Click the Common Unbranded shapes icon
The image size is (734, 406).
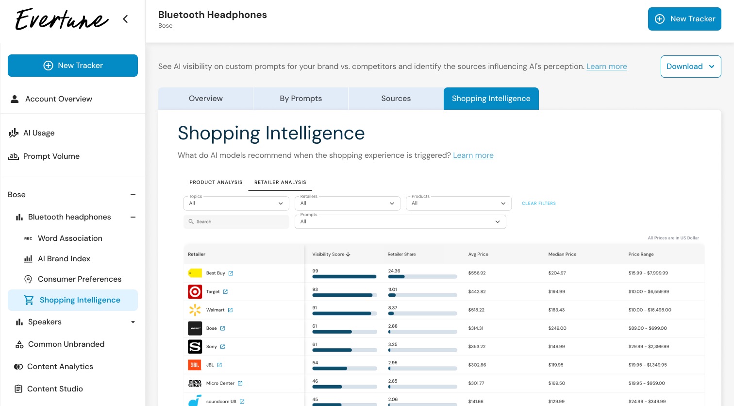pos(19,344)
